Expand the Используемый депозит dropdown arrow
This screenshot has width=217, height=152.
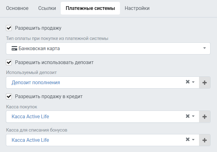(x=193, y=82)
